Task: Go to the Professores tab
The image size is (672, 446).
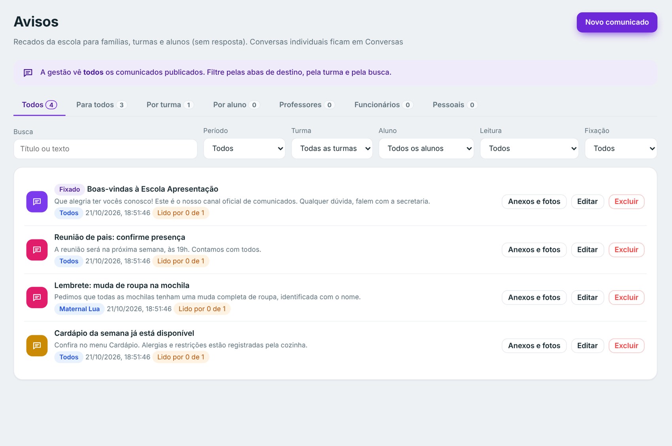Action: [307, 105]
